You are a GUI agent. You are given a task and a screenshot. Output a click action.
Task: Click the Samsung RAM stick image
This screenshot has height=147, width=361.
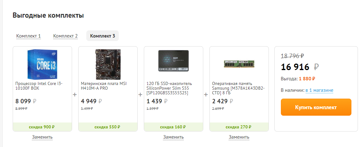point(239,64)
